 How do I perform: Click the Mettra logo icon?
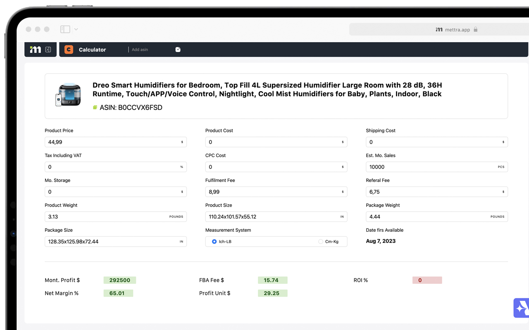coord(36,49)
